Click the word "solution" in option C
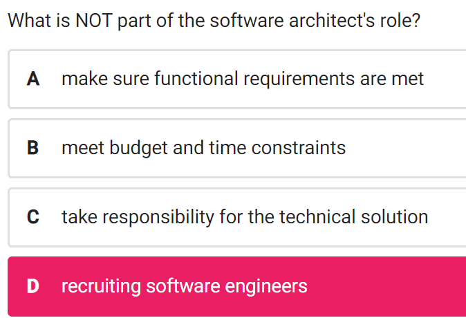The height and width of the screenshot is (318, 466). pos(394,216)
